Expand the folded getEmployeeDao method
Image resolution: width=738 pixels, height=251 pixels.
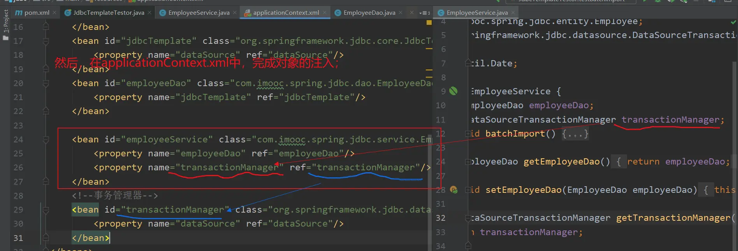467,162
